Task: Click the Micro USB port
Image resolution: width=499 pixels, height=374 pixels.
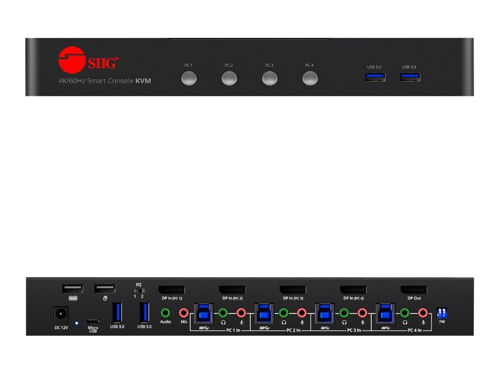Action: pyautogui.click(x=93, y=321)
